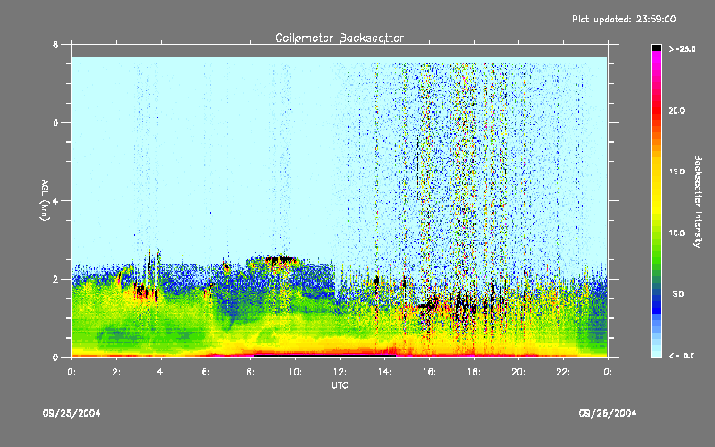Click the "2:" UTC time tick label

pos(116,372)
